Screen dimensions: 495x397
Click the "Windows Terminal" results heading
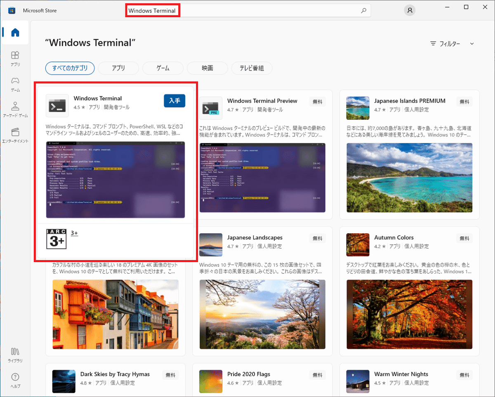(91, 42)
